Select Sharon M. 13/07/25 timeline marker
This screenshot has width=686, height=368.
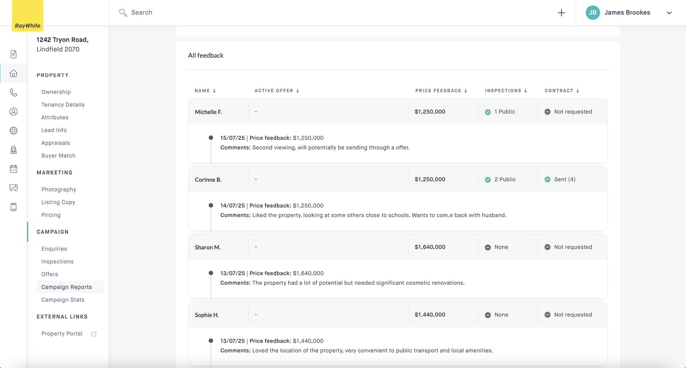click(x=211, y=273)
